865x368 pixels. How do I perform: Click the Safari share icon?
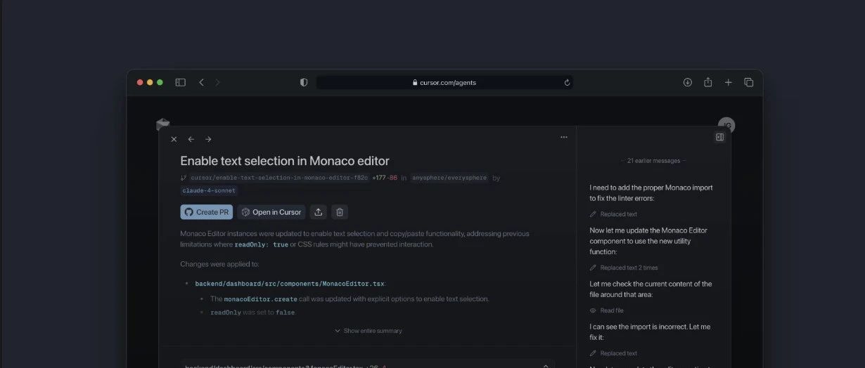pyautogui.click(x=708, y=82)
